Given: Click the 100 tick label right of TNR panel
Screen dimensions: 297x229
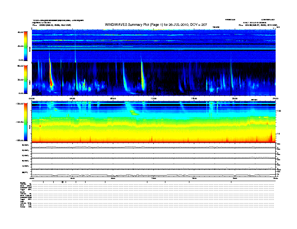Looking at the screenshot, I should click(x=279, y=111).
